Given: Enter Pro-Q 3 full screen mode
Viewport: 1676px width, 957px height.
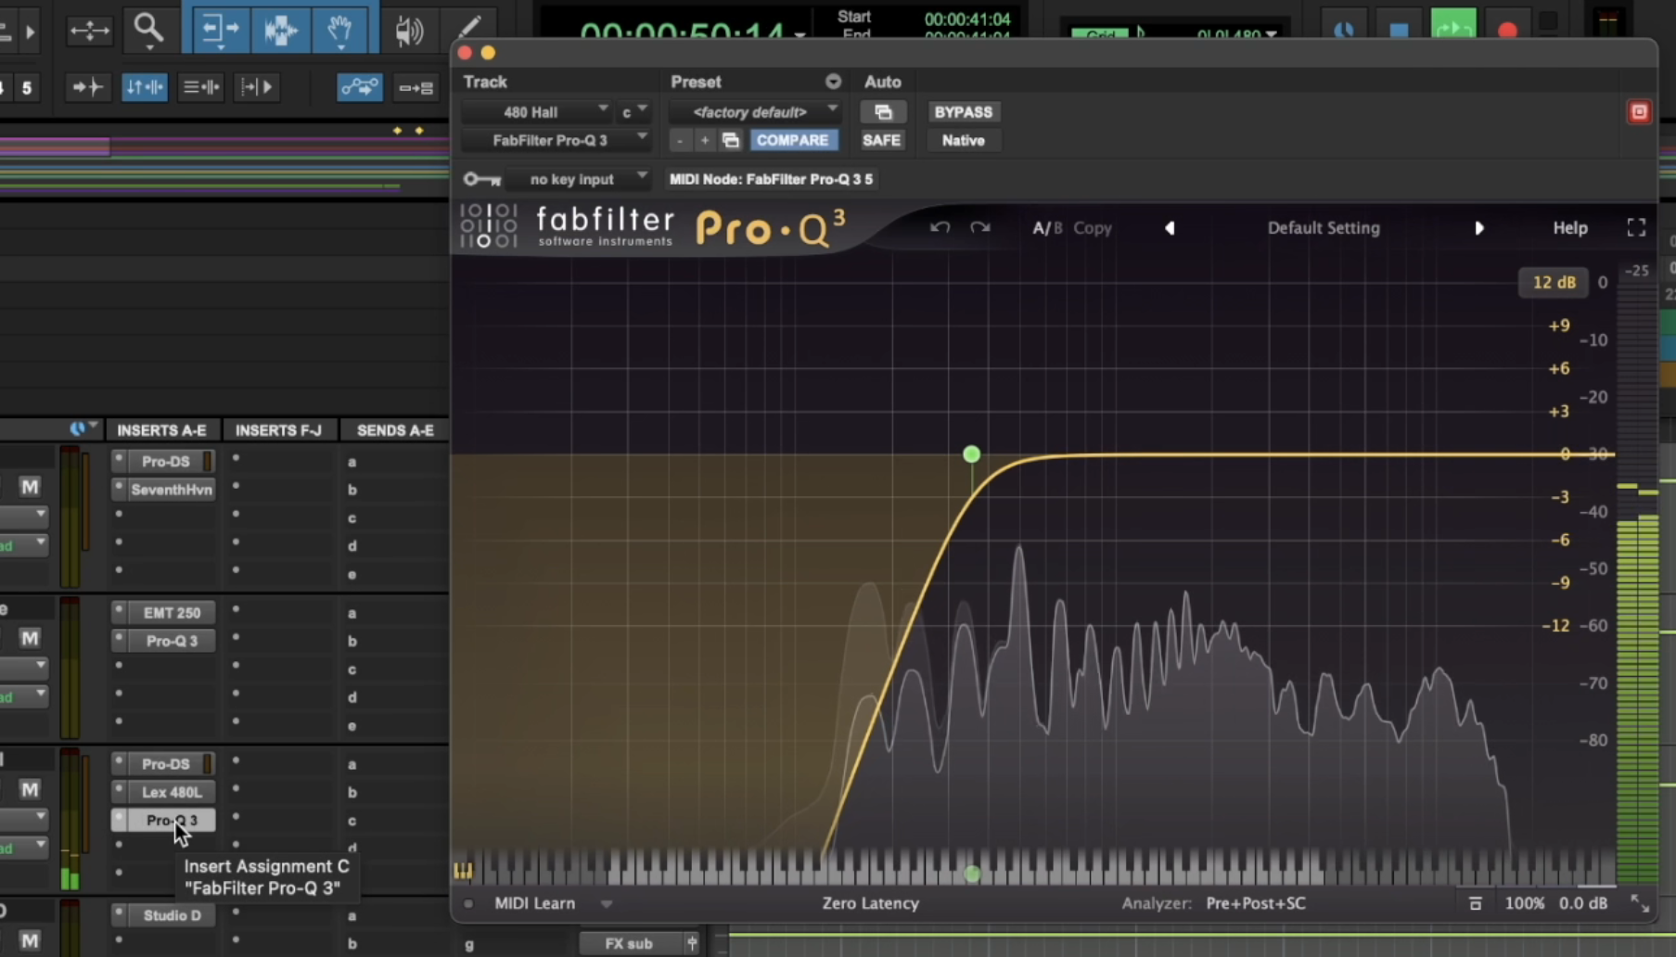Looking at the screenshot, I should click(x=1636, y=228).
